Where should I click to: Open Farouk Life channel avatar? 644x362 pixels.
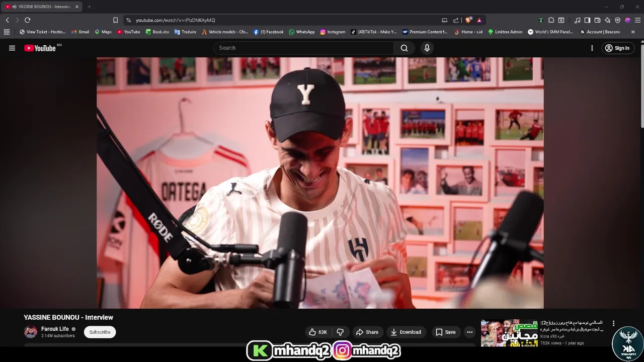[x=31, y=332]
